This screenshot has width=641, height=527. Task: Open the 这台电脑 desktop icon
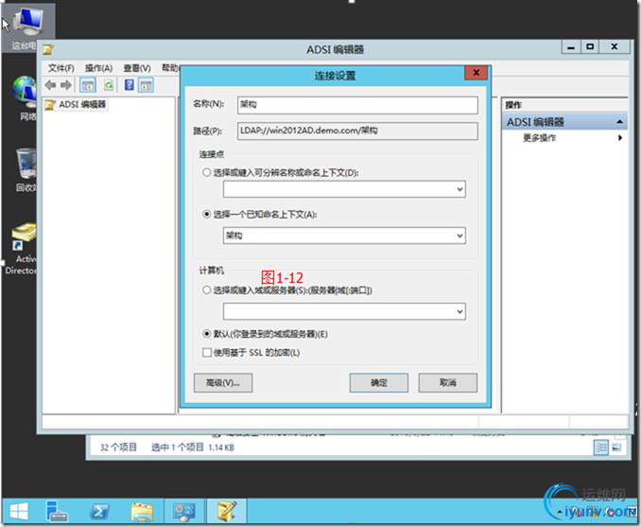click(x=27, y=27)
